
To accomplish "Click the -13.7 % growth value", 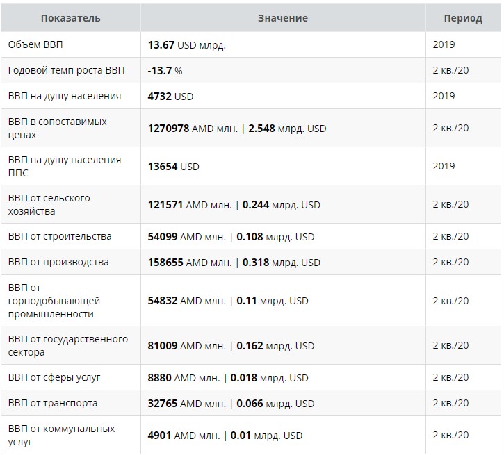I will (165, 71).
